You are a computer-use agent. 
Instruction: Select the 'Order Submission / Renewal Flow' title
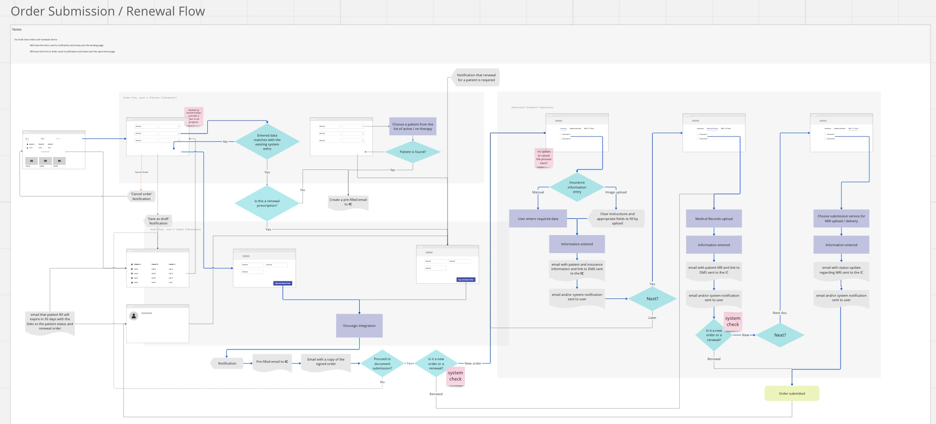[x=108, y=11]
